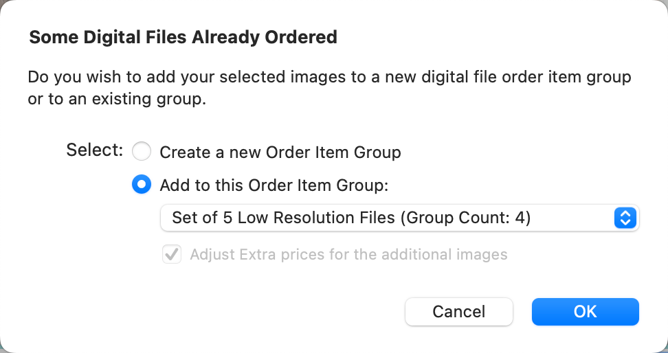Screen dimensions: 668x353
Task: Click the 'Do you wish to add' description line
Action: coord(329,76)
